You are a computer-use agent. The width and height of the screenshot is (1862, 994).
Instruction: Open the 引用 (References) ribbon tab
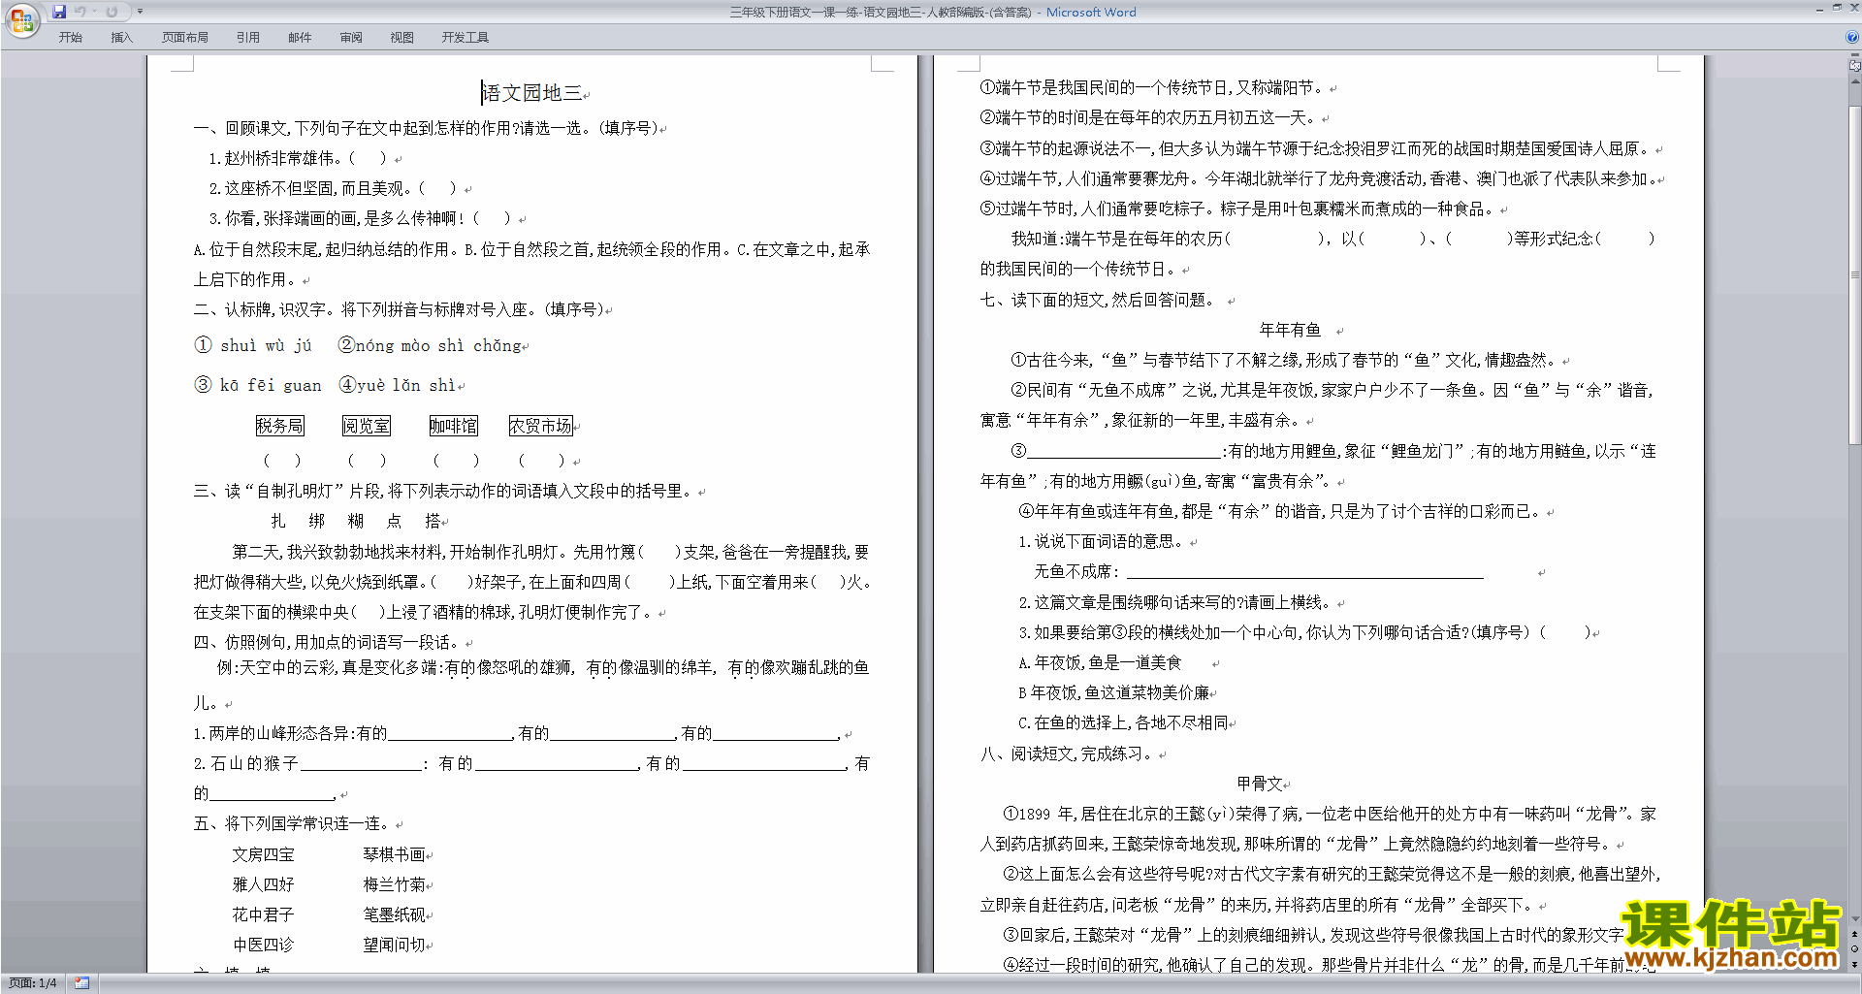click(x=248, y=38)
